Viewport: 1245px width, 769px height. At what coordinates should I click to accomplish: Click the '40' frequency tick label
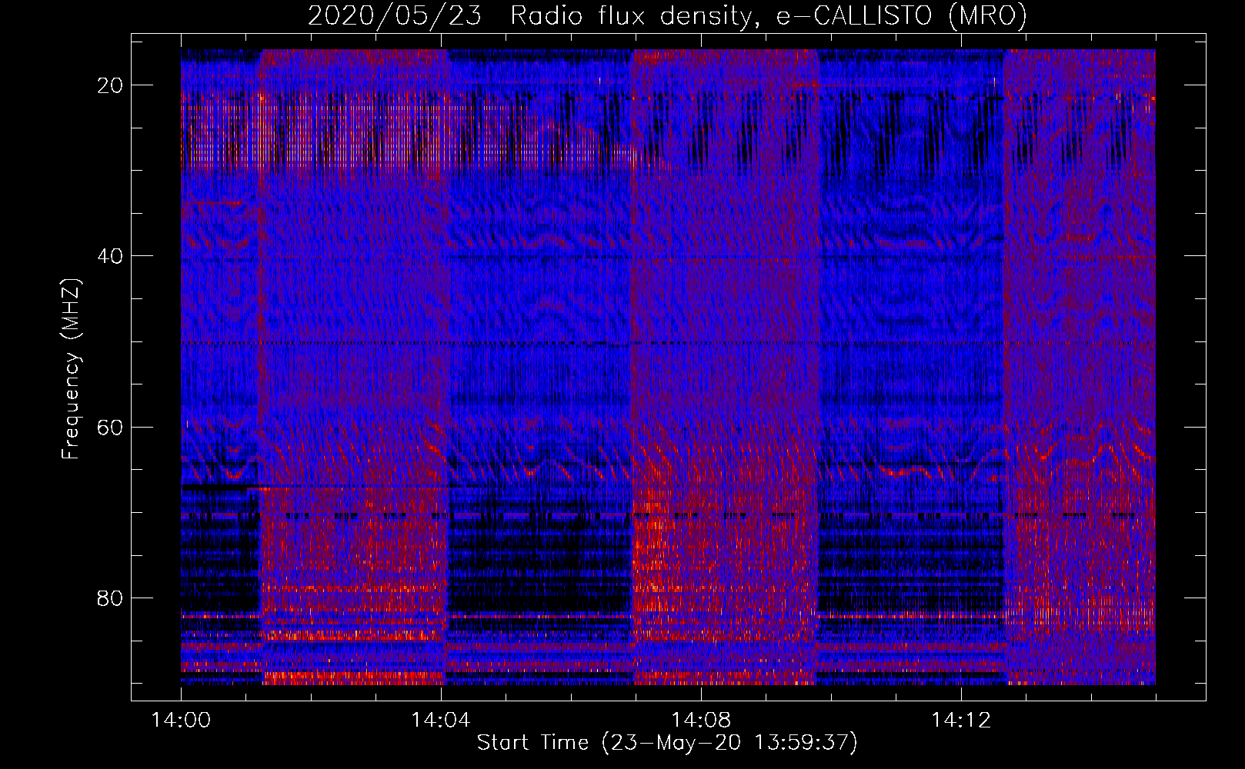[110, 256]
